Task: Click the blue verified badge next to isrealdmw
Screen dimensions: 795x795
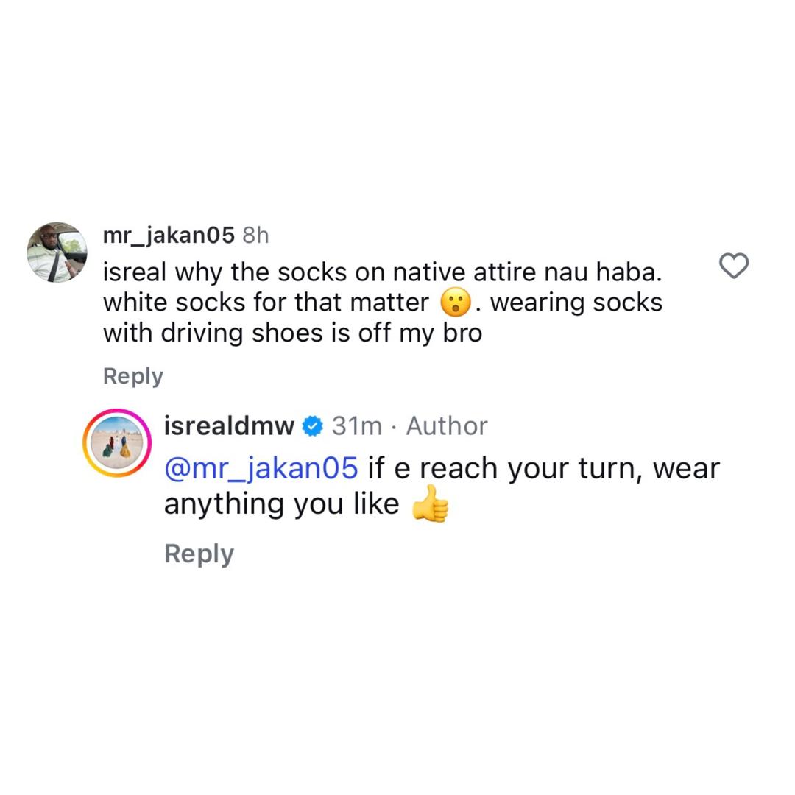Action: (311, 425)
